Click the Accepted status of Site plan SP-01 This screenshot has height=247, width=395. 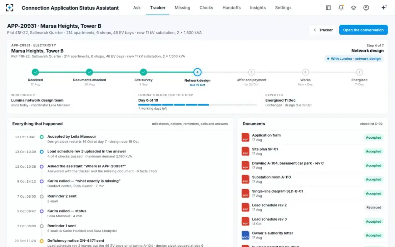click(x=374, y=151)
